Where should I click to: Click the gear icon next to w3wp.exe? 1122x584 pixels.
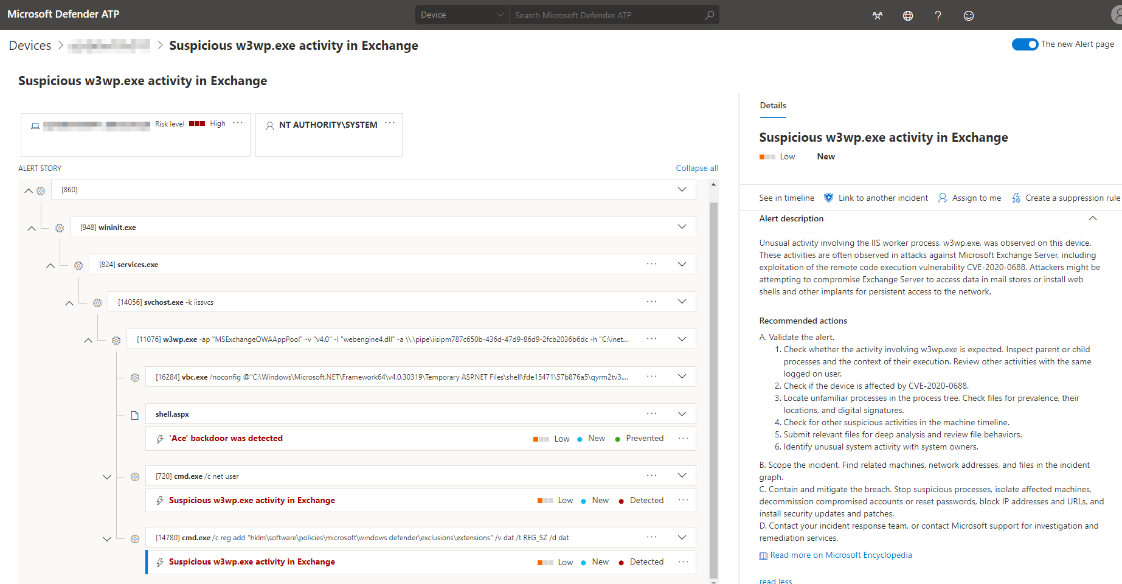(116, 340)
